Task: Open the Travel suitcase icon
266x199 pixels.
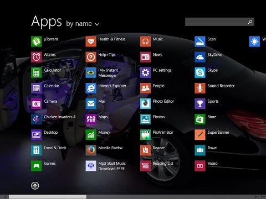Action: tap(200, 150)
